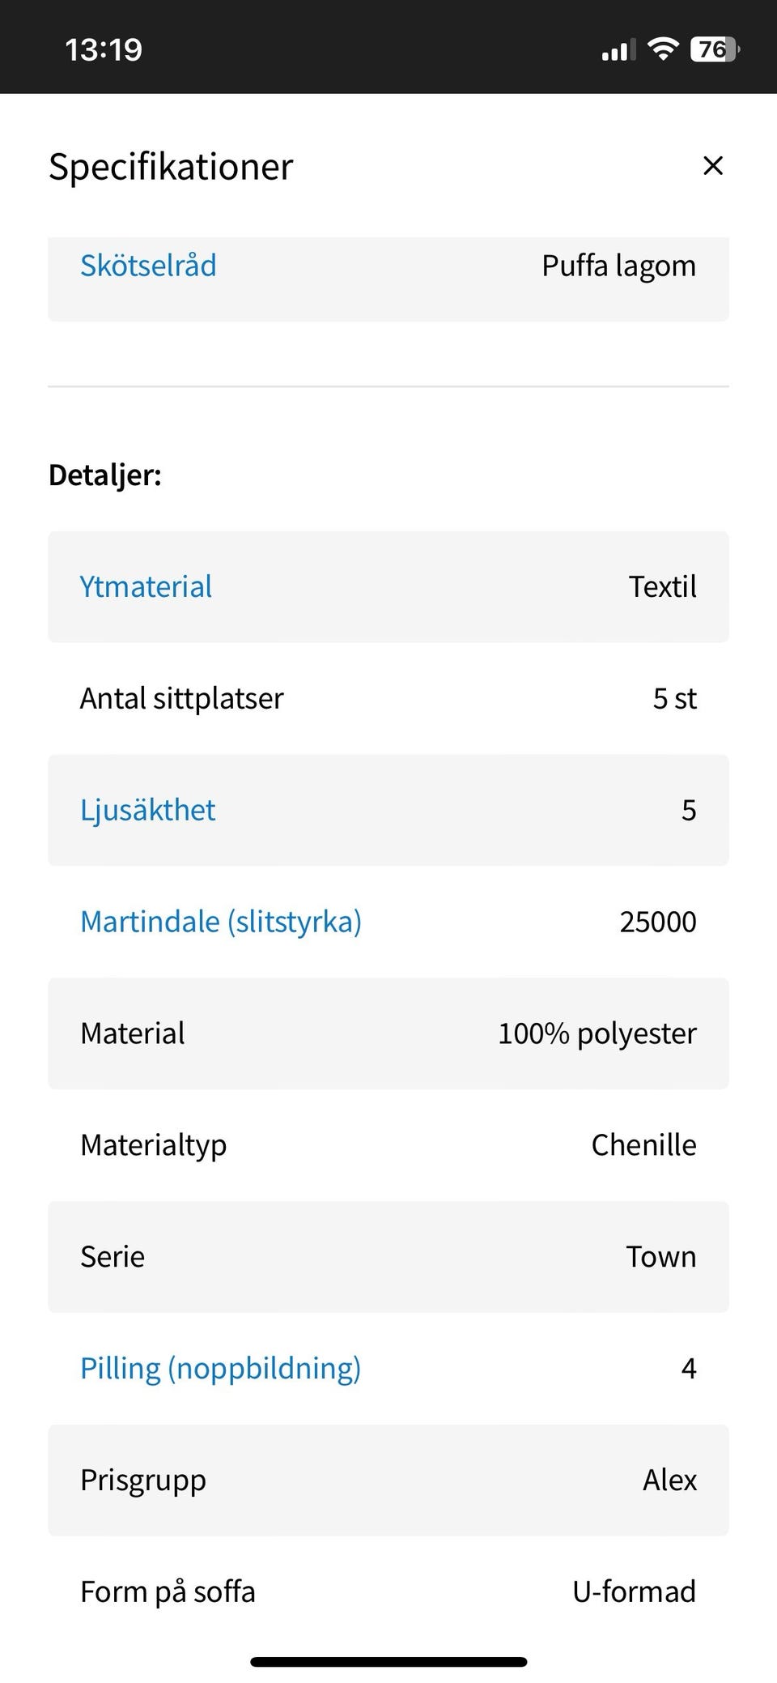This screenshot has height=1683, width=777.
Task: Select the Materialtyp Chenille row
Action: click(388, 1145)
